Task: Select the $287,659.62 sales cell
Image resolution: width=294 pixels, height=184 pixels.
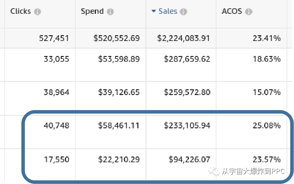Action: click(x=187, y=59)
